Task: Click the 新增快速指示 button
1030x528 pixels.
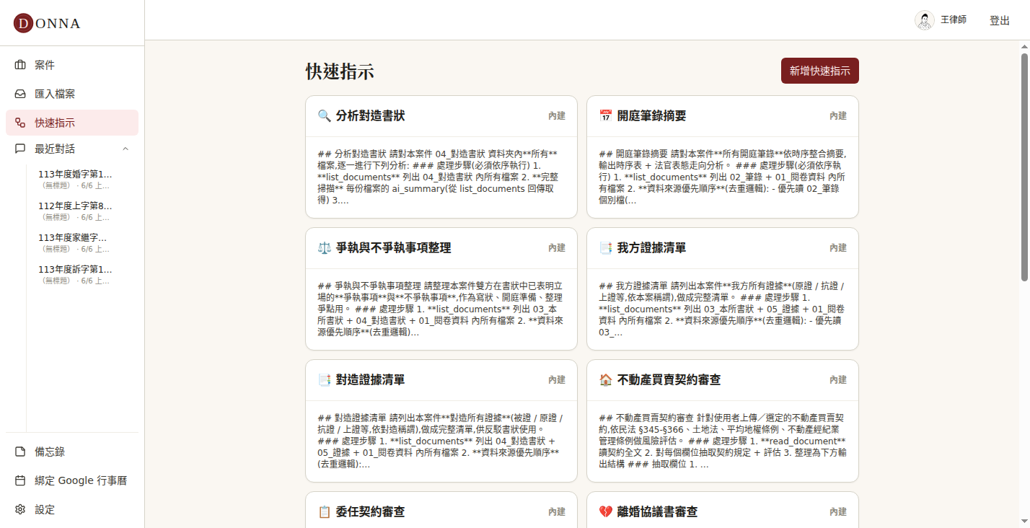Action: 820,71
